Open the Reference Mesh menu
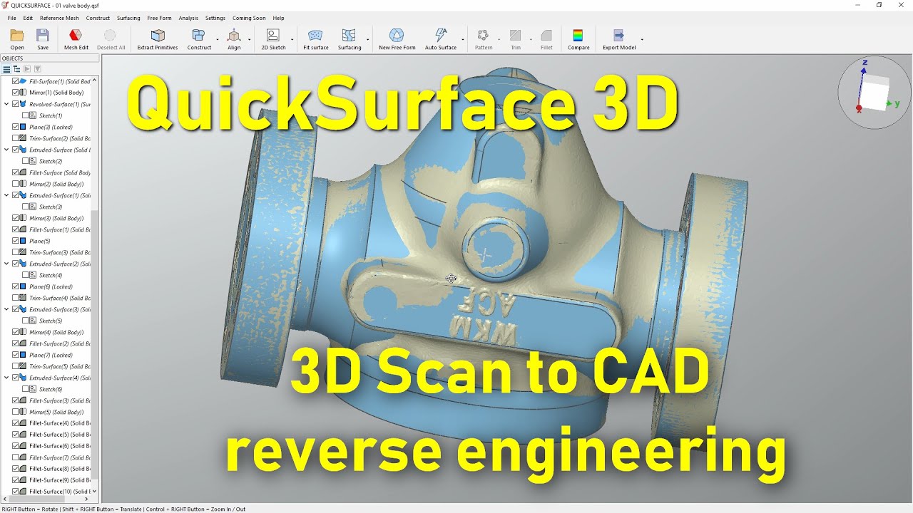Screen dimensions: 913x513 tap(60, 18)
